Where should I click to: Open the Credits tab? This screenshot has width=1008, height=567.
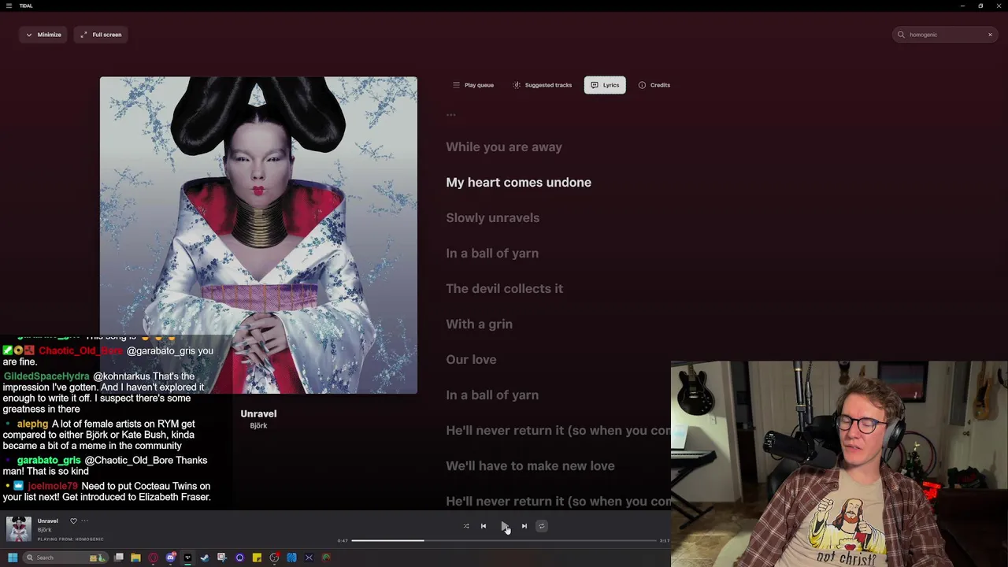point(654,85)
